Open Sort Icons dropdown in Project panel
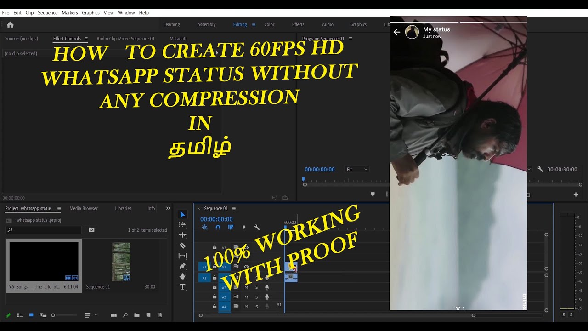The width and height of the screenshot is (588, 331). click(91, 315)
